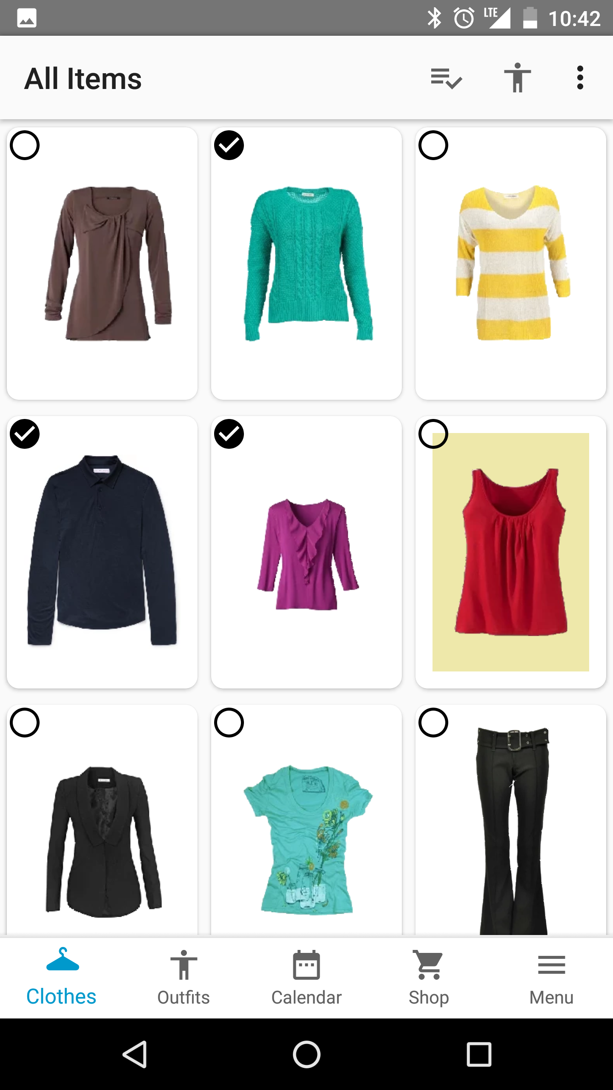
Task: Tap the Clothes hanger icon
Action: click(x=63, y=960)
